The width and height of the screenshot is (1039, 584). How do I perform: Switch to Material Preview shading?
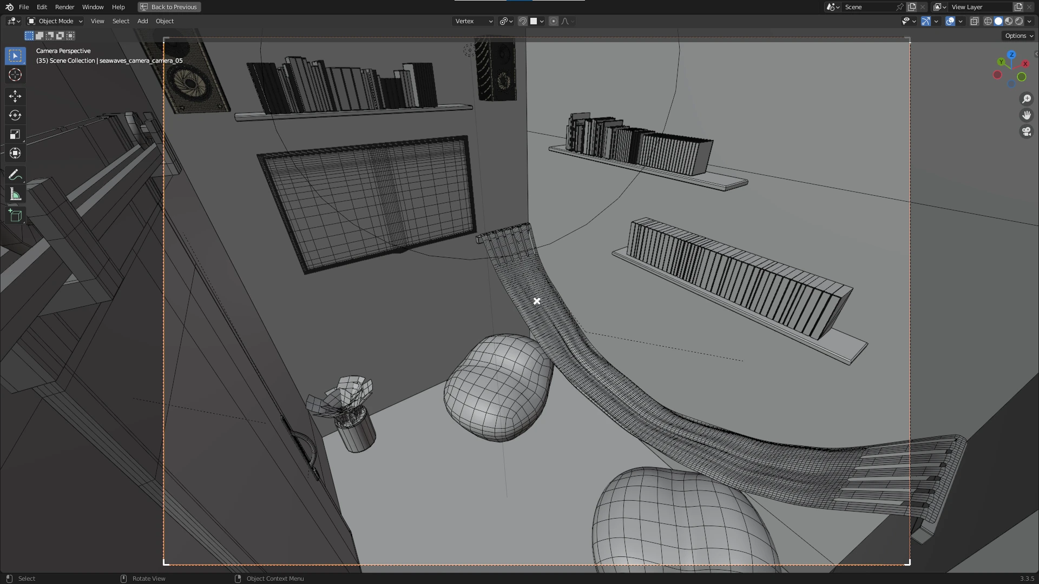1009,21
